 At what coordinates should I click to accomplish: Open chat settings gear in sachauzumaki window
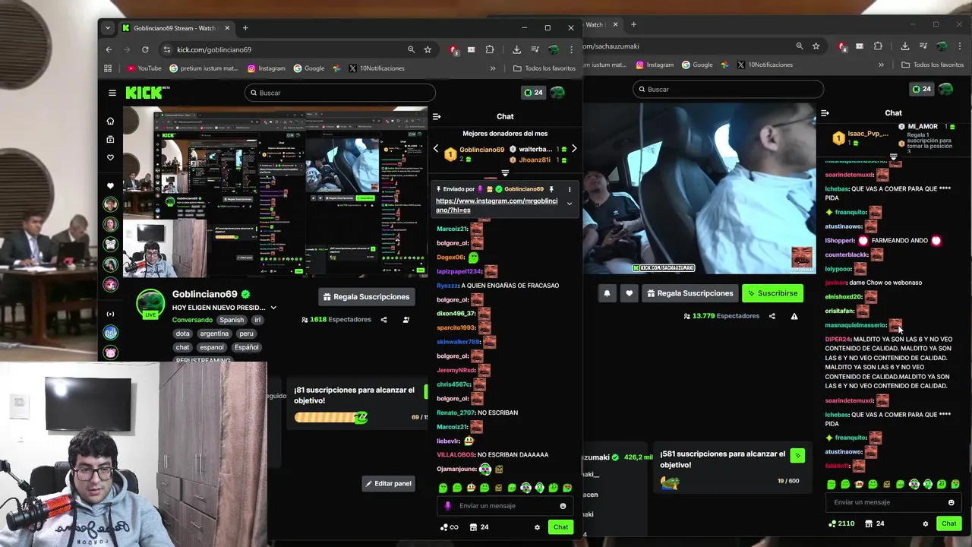tap(925, 523)
